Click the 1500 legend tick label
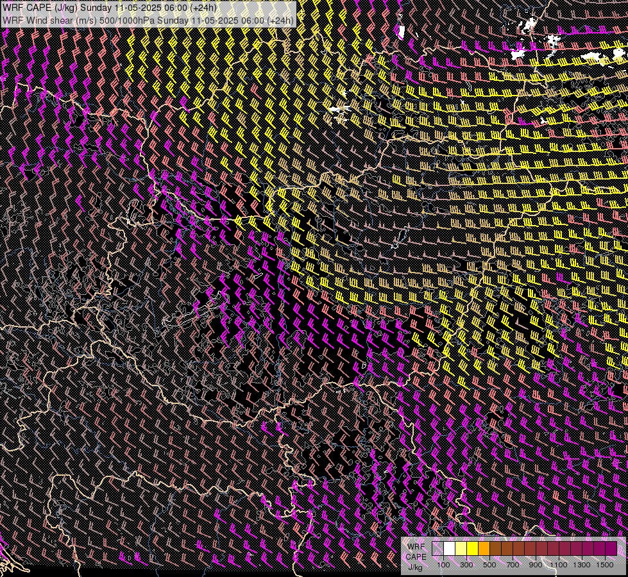The width and height of the screenshot is (628, 577). point(605,565)
